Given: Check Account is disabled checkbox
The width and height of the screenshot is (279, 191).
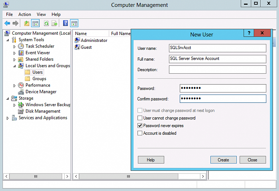Looking at the screenshot, I should pos(140,133).
